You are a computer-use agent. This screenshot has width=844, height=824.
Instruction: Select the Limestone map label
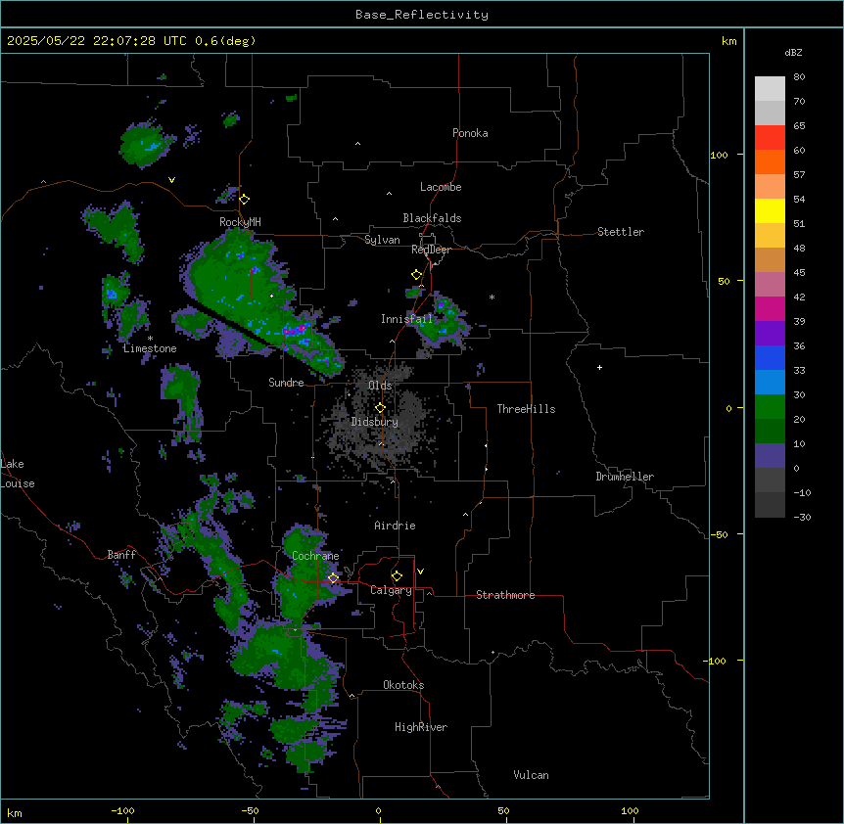[150, 348]
